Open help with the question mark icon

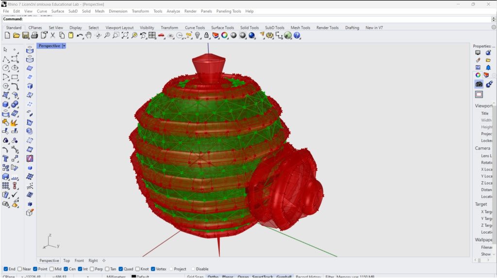tap(297, 35)
